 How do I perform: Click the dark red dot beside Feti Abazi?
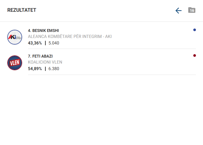(194, 55)
